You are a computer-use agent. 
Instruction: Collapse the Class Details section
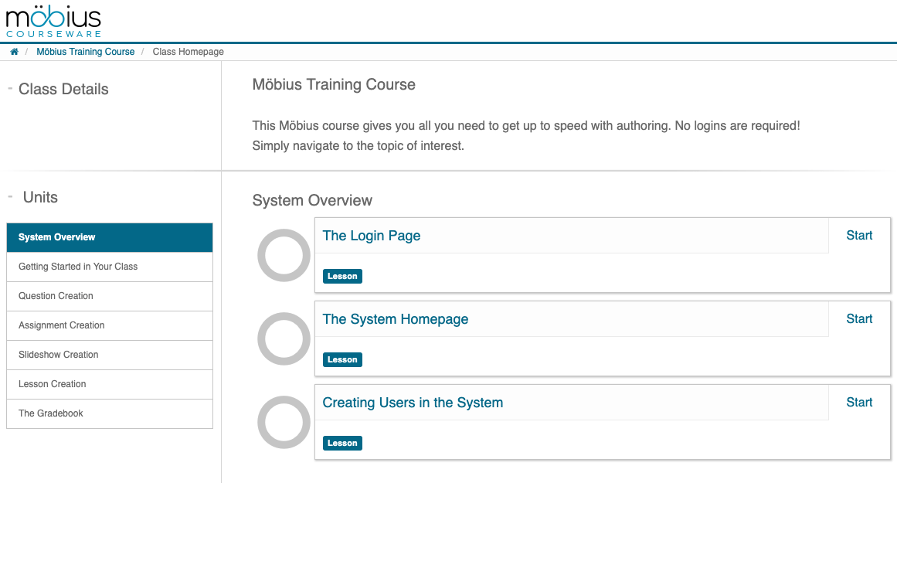10,89
